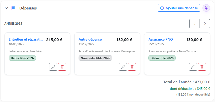
Task: Click Ajouter une dépense button
Action: pyautogui.click(x=179, y=8)
